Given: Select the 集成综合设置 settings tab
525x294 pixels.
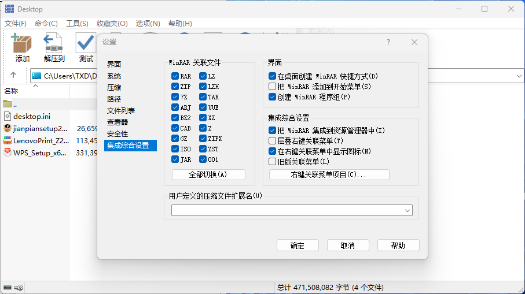Looking at the screenshot, I should [x=130, y=146].
